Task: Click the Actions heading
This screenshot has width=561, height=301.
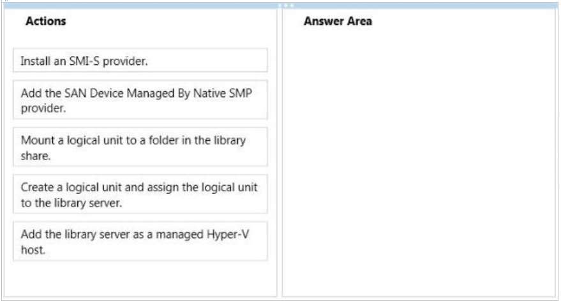Action: tap(46, 21)
